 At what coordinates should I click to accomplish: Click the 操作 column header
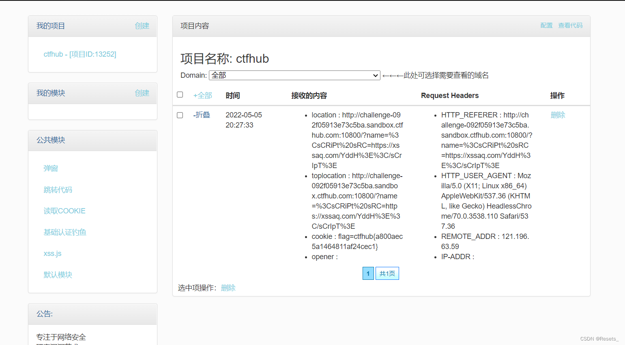[557, 96]
